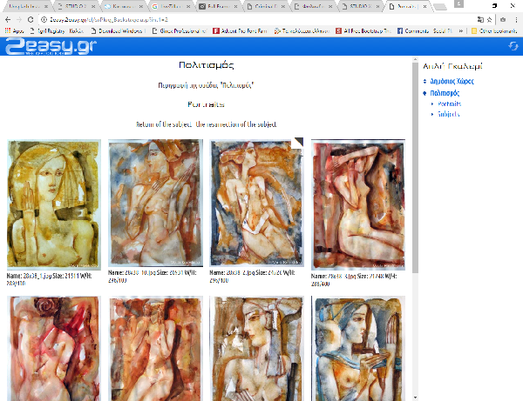The image size is (523, 401).
Task: Click the address bar URL field
Action: point(257,20)
